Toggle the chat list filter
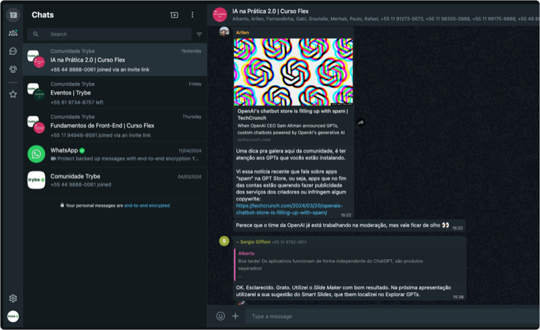Viewport: 540px width, 330px height. 199,34
